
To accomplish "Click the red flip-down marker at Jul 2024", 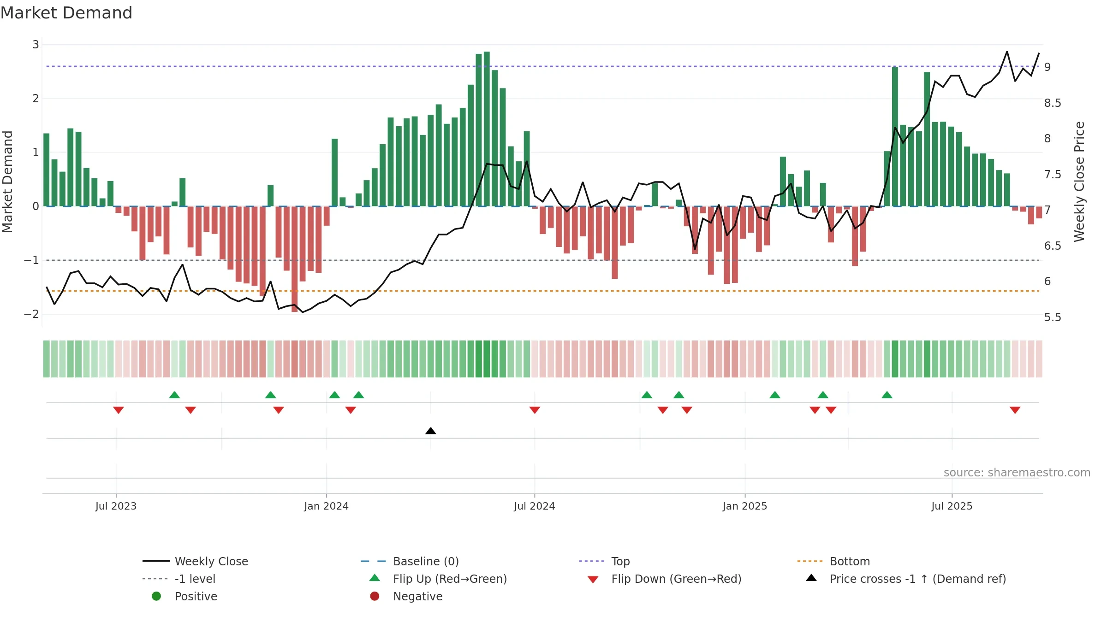I will tap(535, 410).
